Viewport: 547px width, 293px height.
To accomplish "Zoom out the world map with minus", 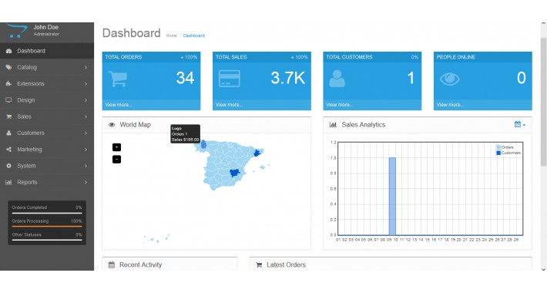I will tap(116, 160).
